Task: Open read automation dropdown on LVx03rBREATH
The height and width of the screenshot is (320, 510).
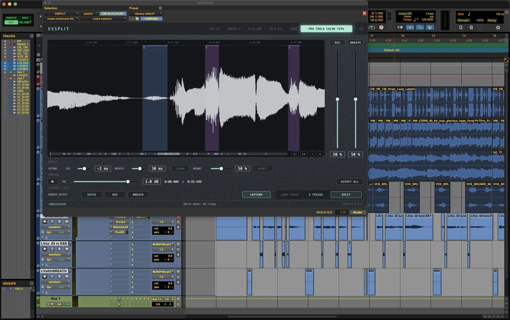Action: 62,287
